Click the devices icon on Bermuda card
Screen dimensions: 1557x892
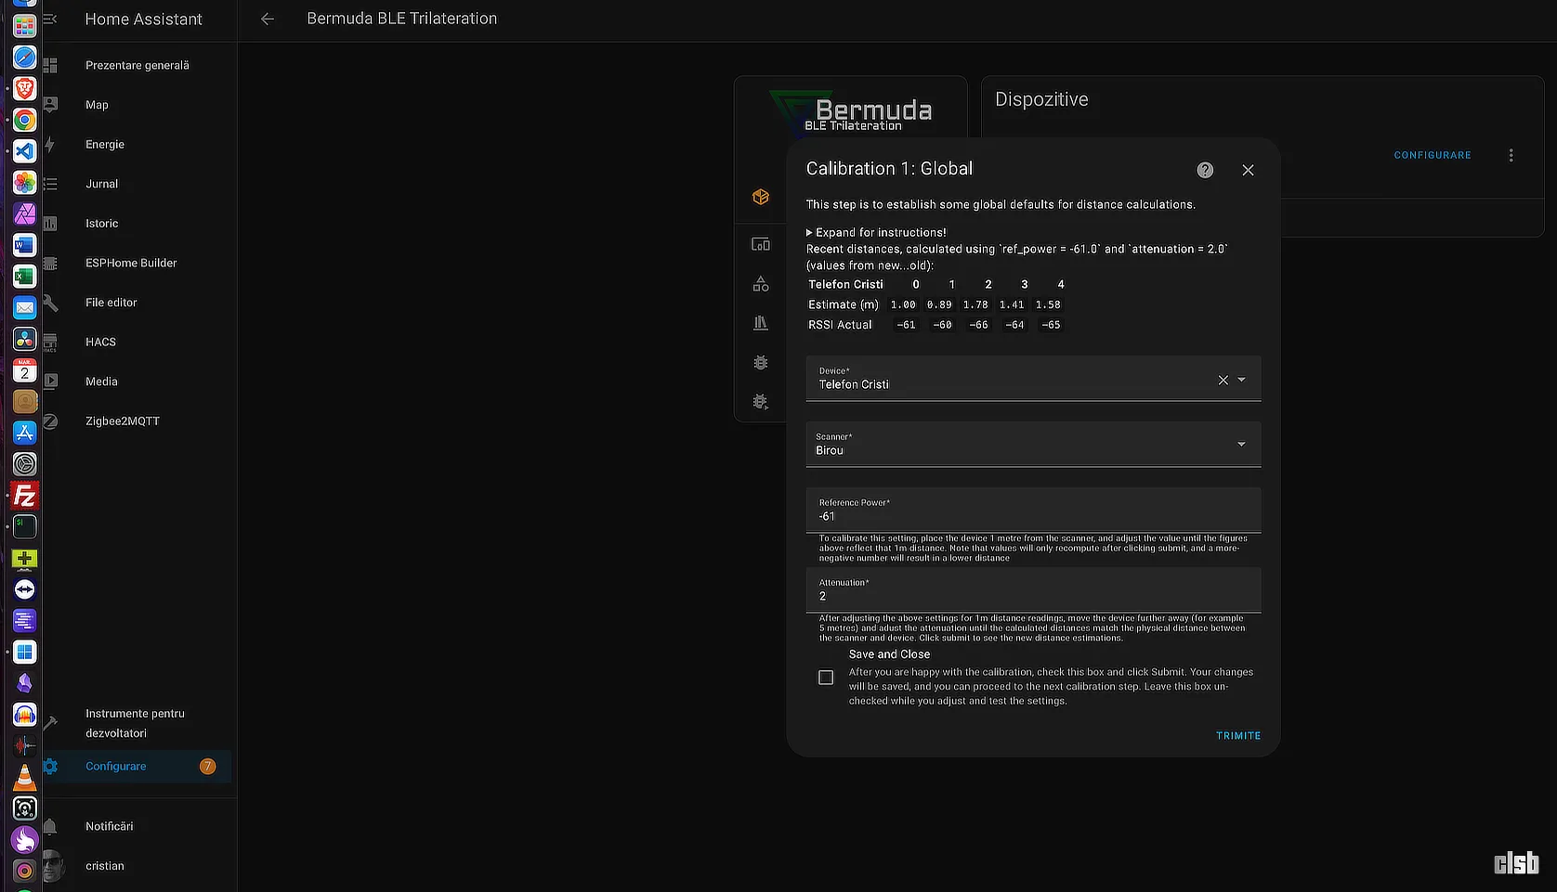761,244
